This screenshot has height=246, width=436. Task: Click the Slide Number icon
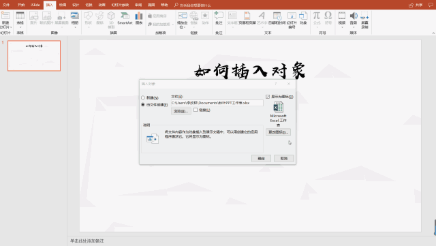click(x=292, y=16)
